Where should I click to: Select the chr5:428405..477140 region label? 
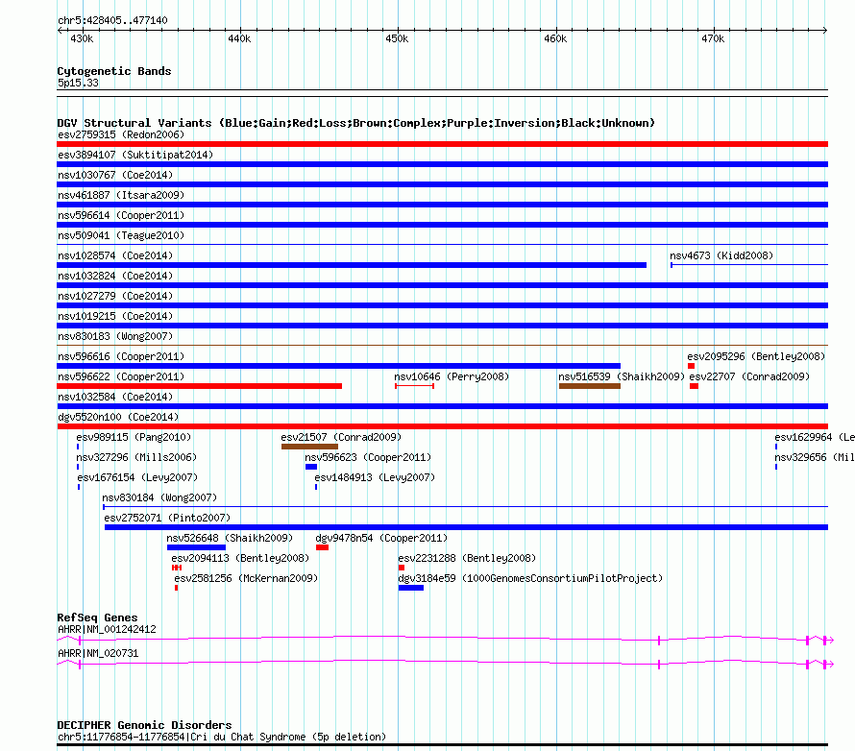point(112,20)
